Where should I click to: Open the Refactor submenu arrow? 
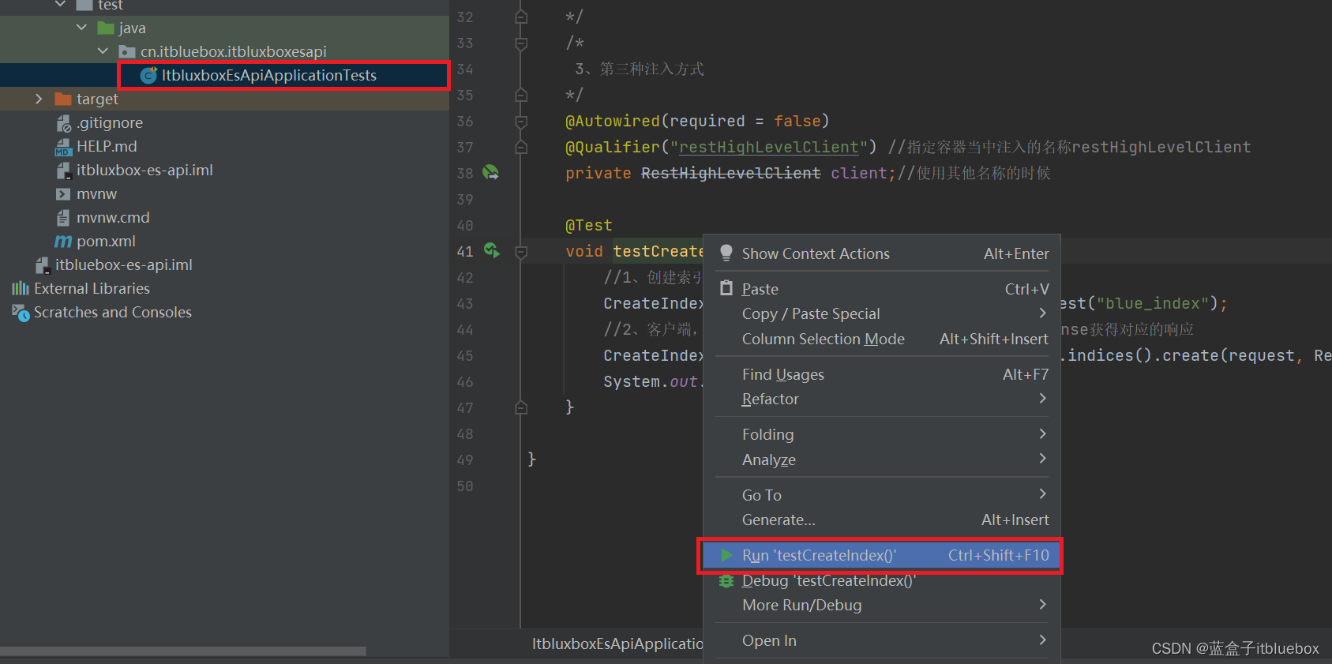tap(1042, 399)
